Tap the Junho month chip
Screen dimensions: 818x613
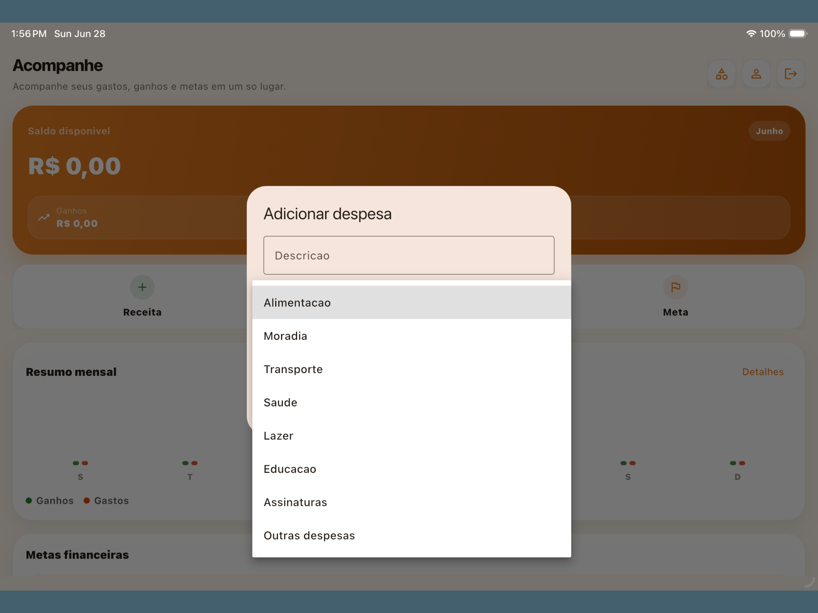pos(769,131)
